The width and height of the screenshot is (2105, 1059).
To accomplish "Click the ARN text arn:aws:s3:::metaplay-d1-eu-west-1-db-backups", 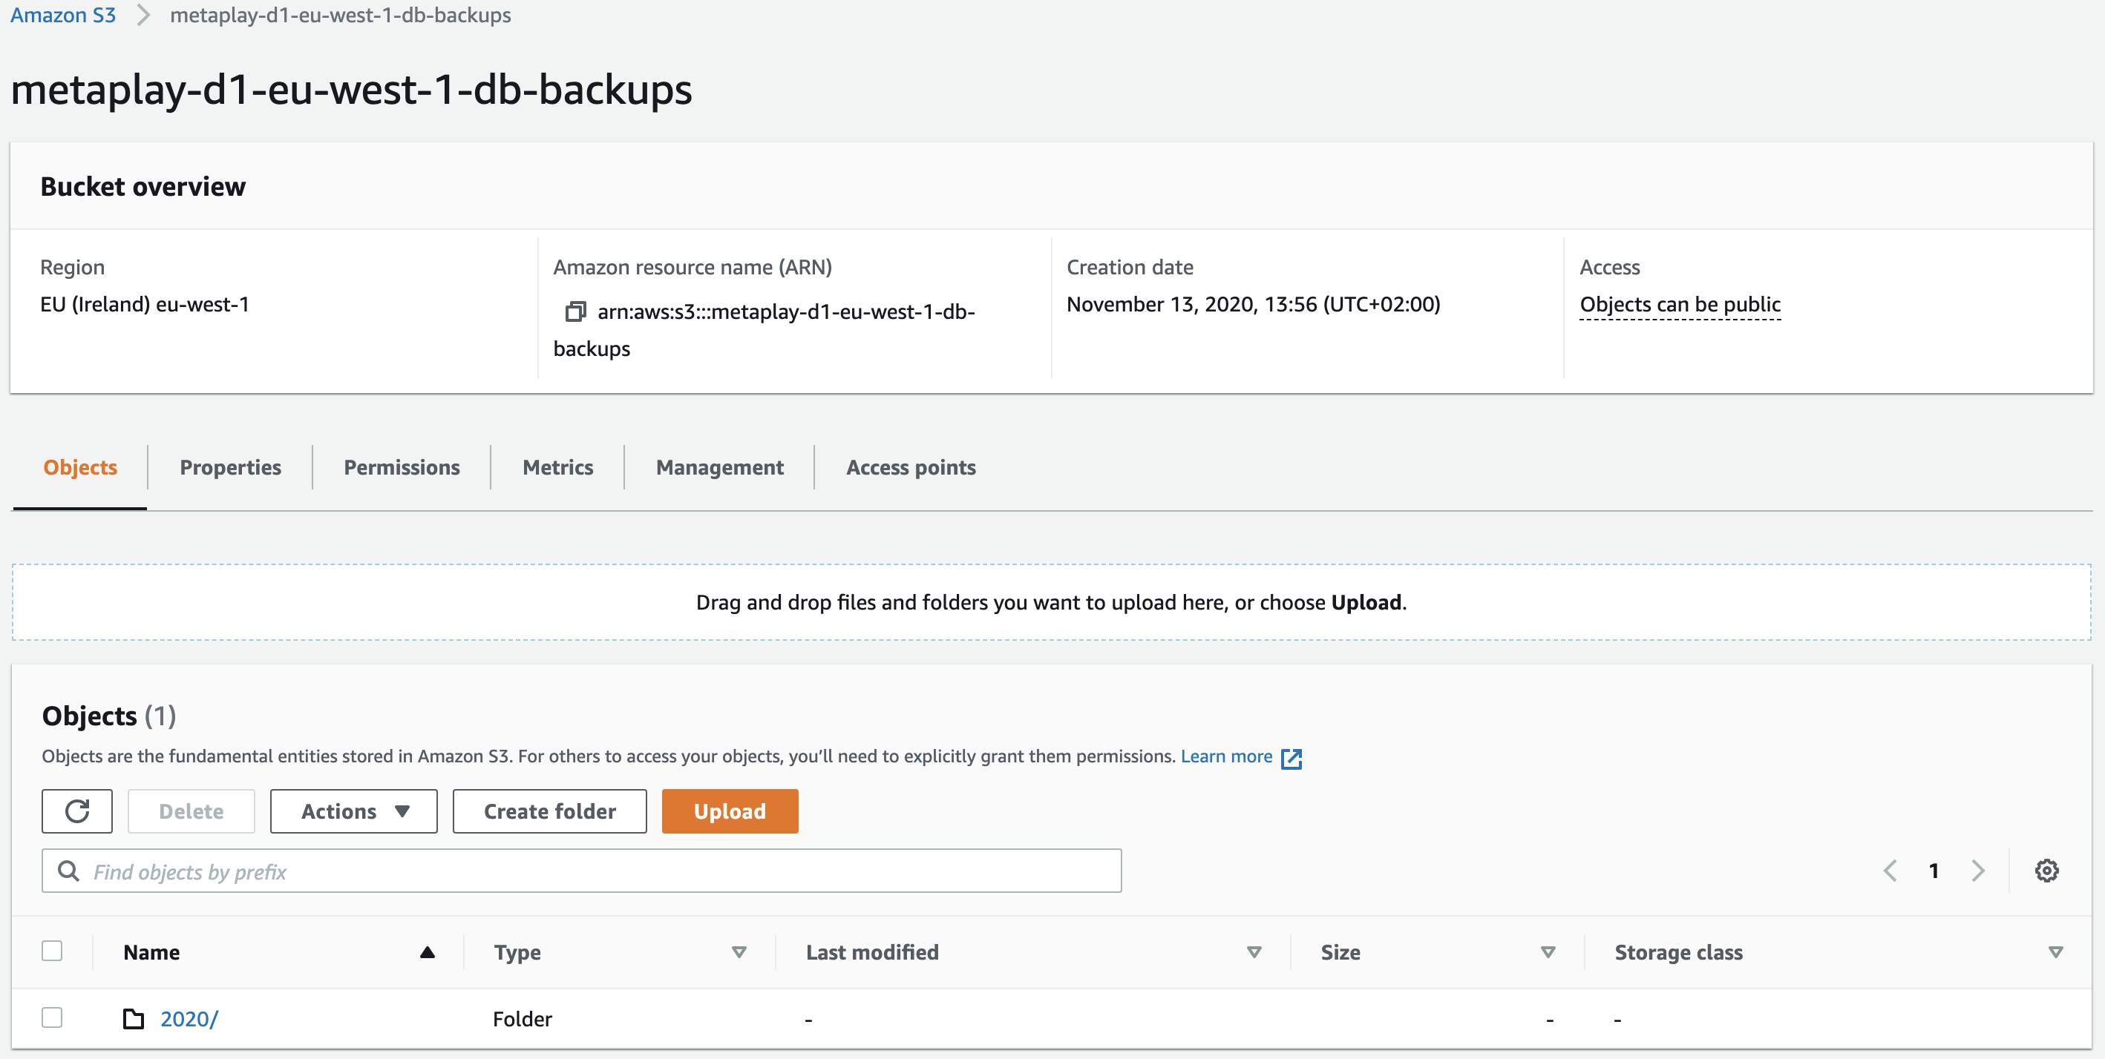I will tap(764, 330).
